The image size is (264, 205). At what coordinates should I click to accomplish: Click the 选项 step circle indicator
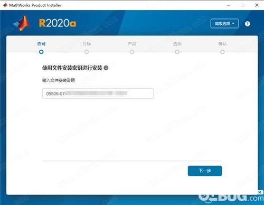coord(177,52)
